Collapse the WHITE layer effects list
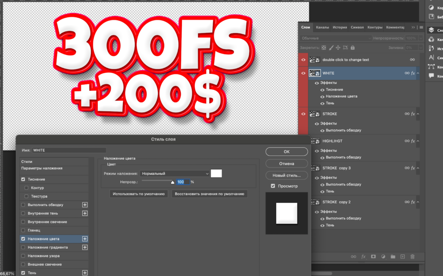Screen dimensions: 443x276 [418, 73]
